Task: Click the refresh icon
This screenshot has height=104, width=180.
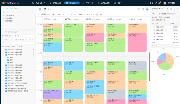Action: 139,9
